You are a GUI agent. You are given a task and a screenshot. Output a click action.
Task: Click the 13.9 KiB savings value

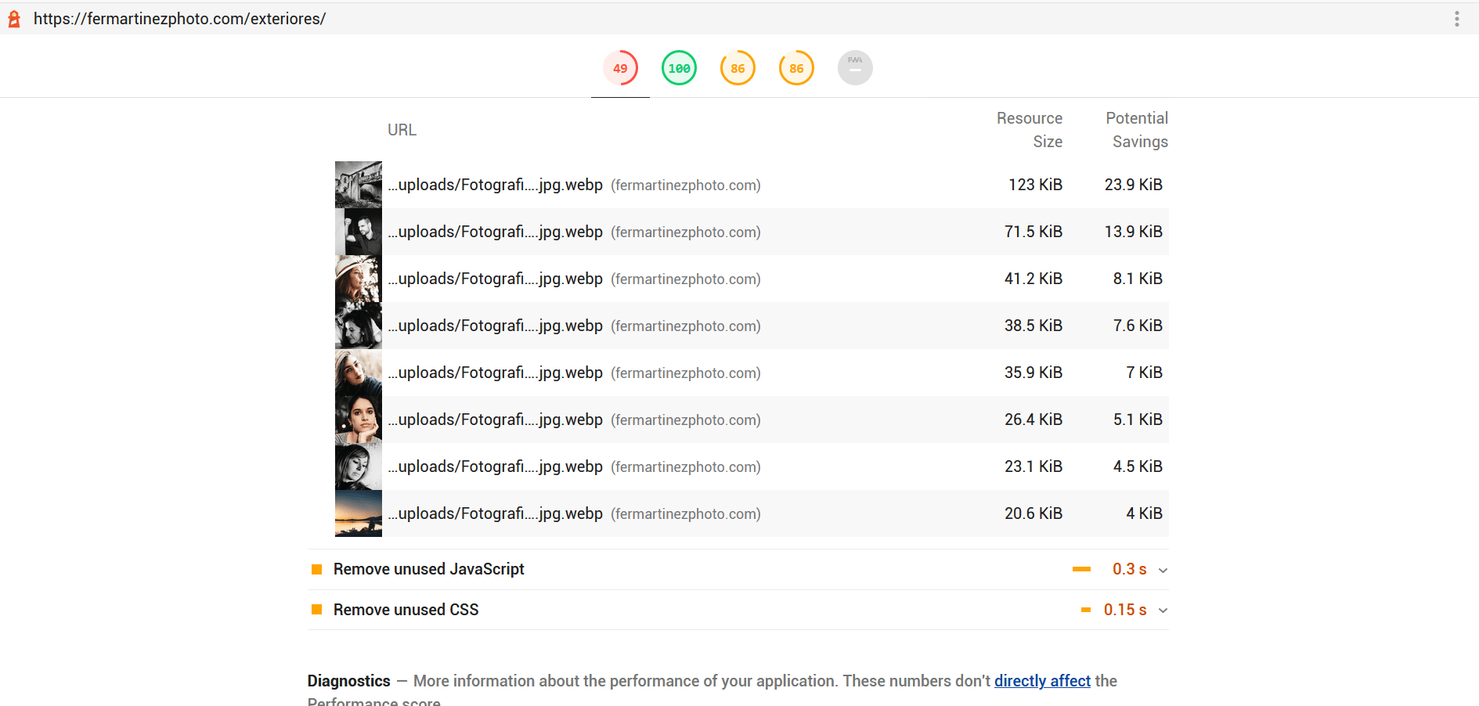coord(1134,232)
